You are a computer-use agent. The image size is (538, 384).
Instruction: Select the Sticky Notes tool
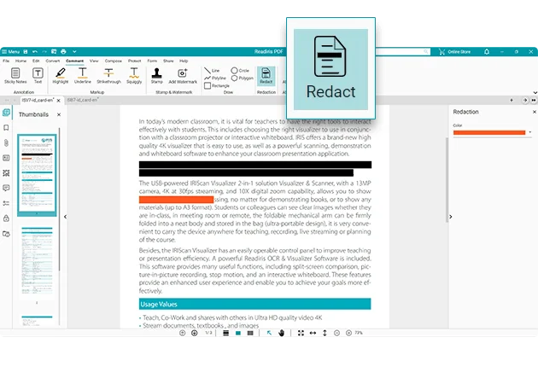click(x=15, y=76)
